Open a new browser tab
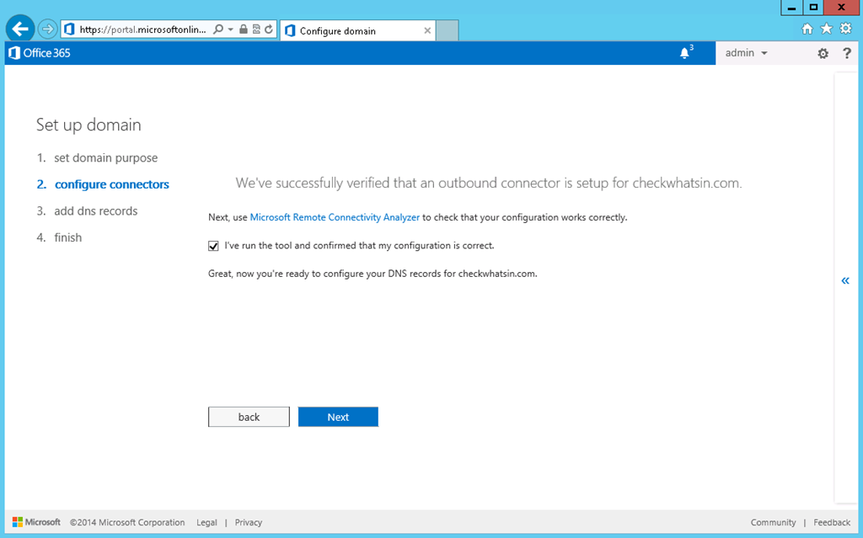The height and width of the screenshot is (538, 863). [447, 31]
